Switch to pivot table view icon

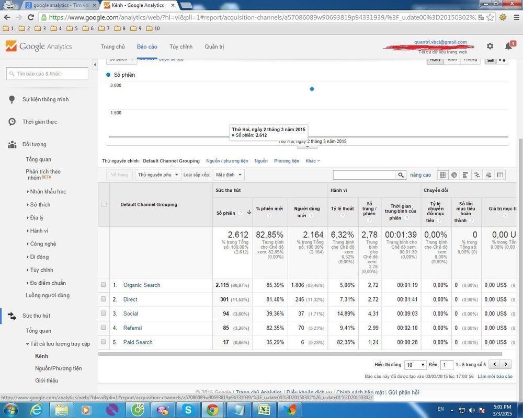pos(499,175)
